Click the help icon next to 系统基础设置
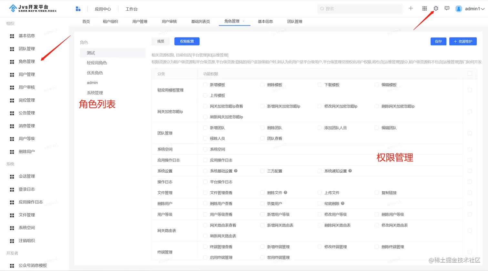 pyautogui.click(x=236, y=171)
